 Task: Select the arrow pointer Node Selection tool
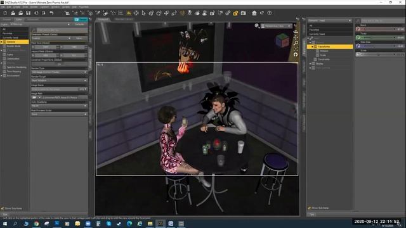(144, 13)
